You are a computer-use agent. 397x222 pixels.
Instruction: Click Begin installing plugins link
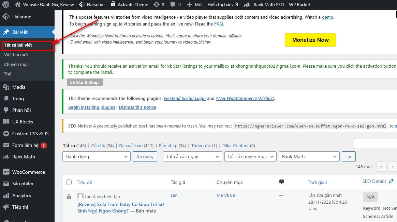coord(92,107)
